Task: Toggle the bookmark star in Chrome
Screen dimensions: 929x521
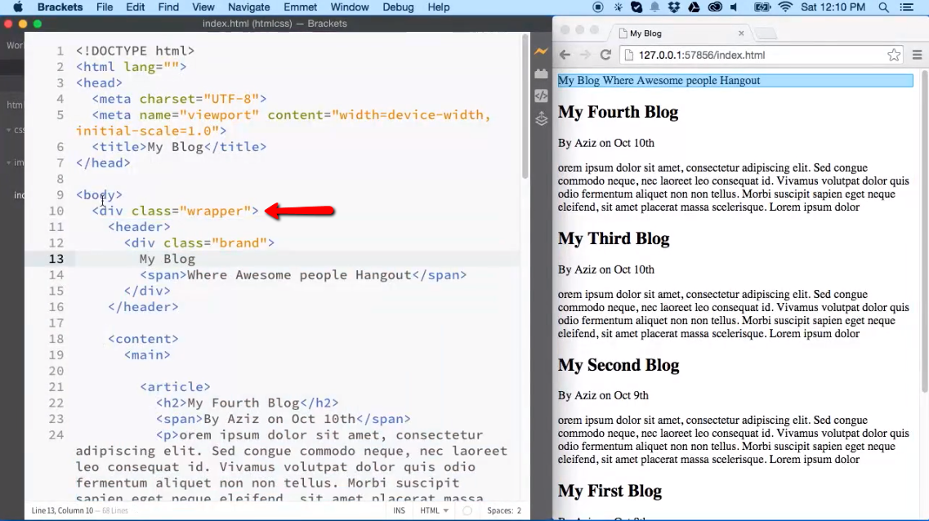Action: [x=896, y=55]
